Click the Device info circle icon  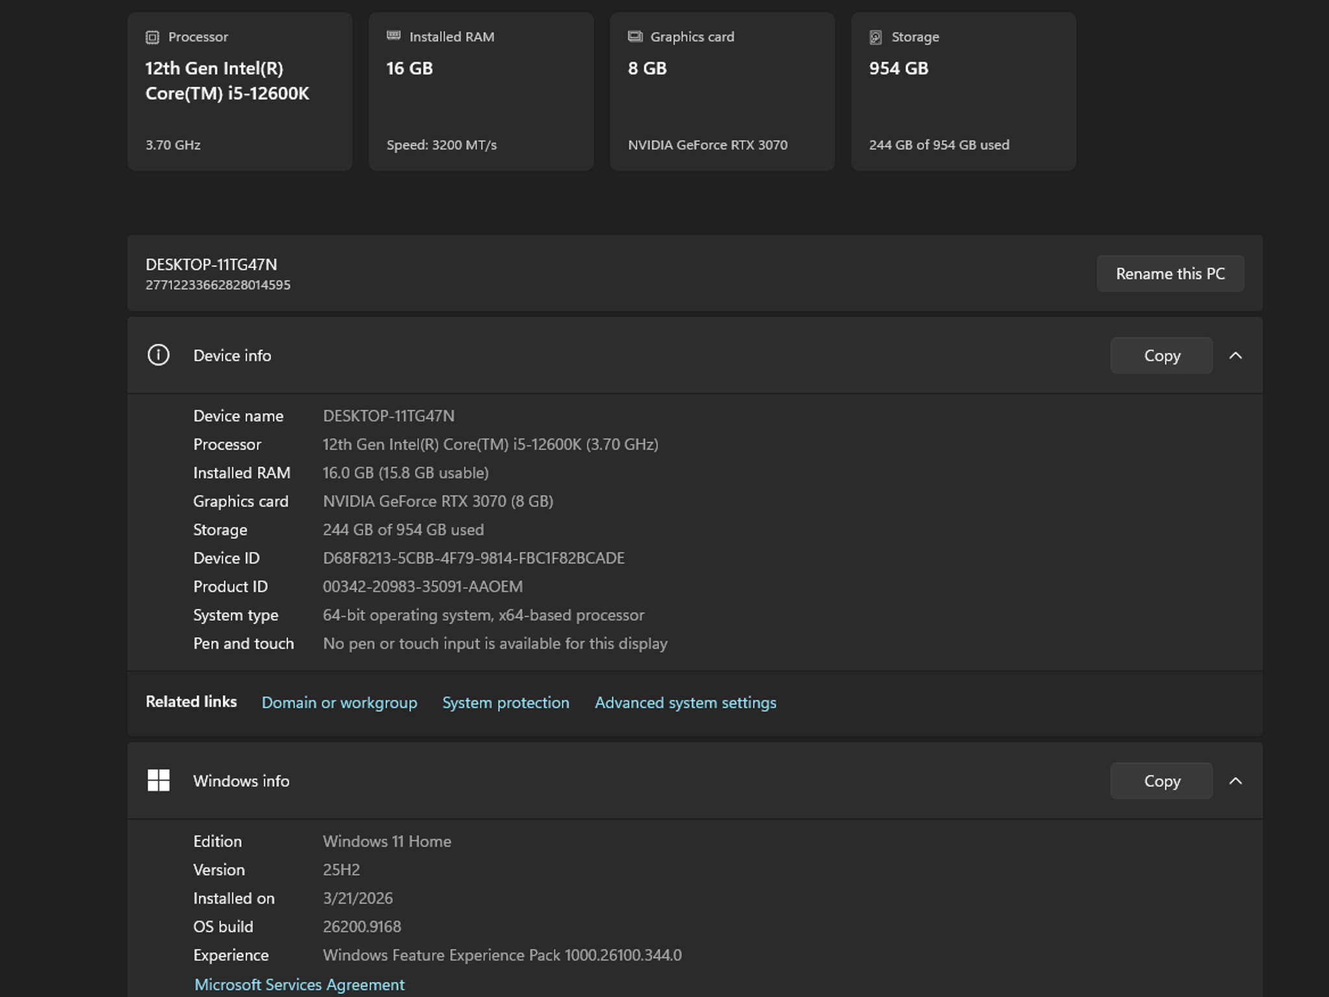click(158, 355)
